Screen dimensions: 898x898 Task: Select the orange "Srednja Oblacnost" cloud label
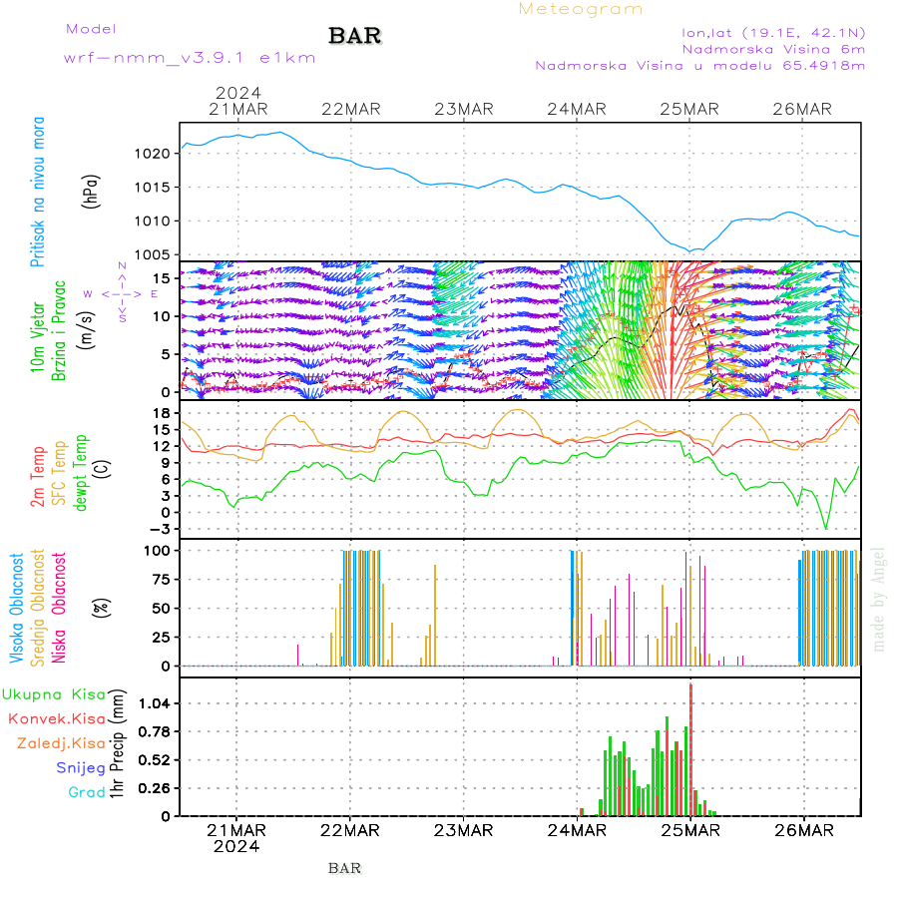pos(37,608)
